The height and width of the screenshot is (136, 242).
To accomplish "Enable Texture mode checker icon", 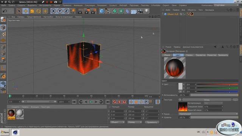I will pyautogui.click(x=3, y=34).
